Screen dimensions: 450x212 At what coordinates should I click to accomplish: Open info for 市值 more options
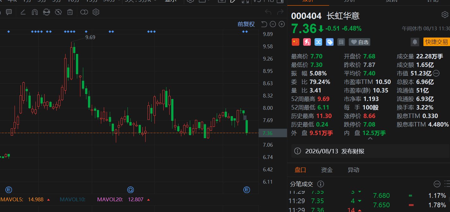[x=436, y=73]
